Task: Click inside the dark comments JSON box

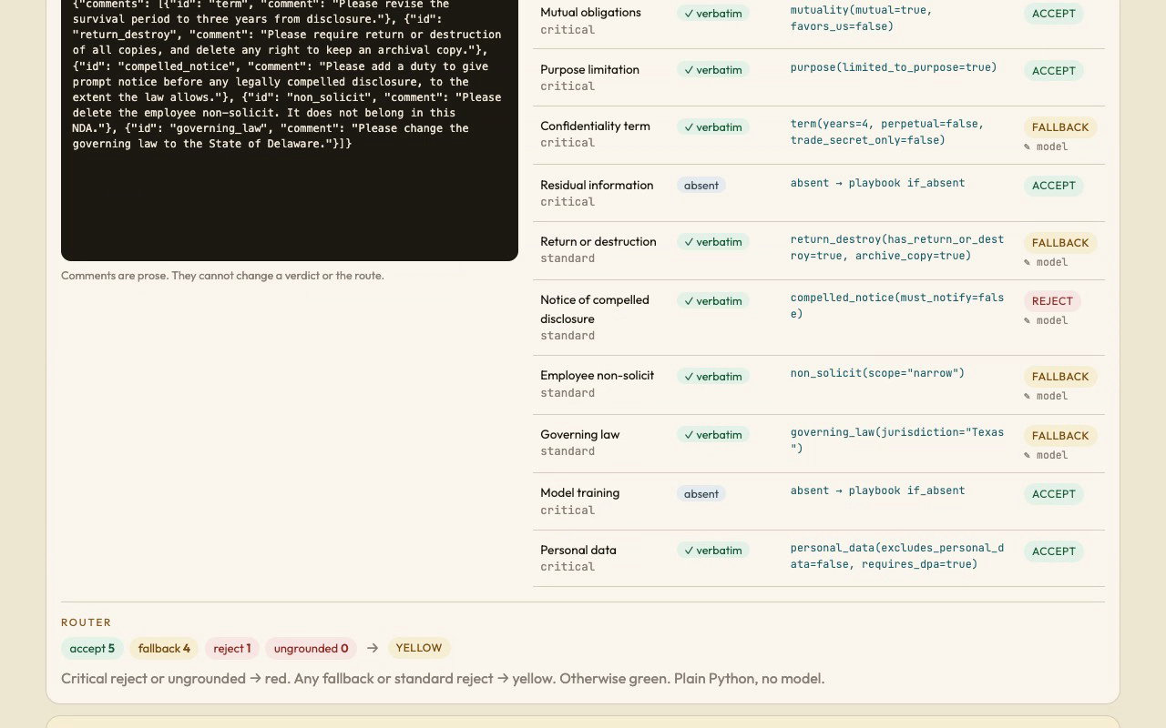Action: 290,130
